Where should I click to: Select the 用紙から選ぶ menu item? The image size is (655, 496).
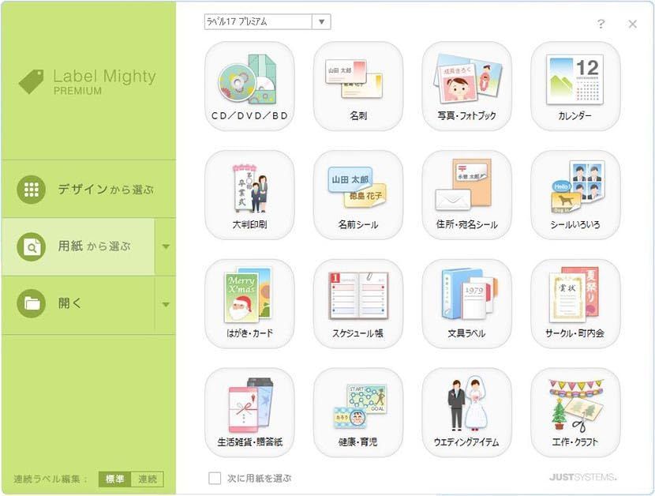(x=79, y=246)
